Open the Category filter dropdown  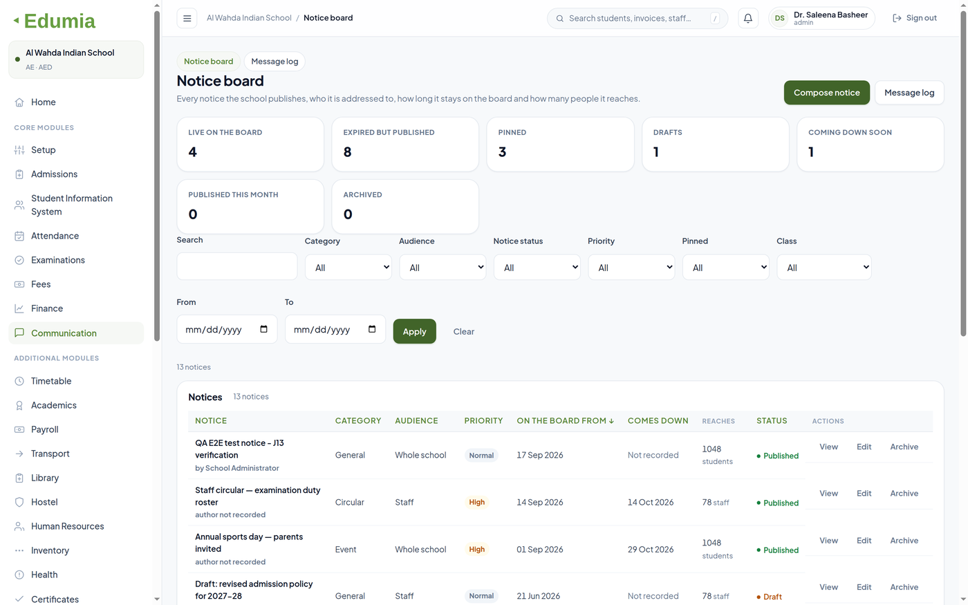(348, 268)
